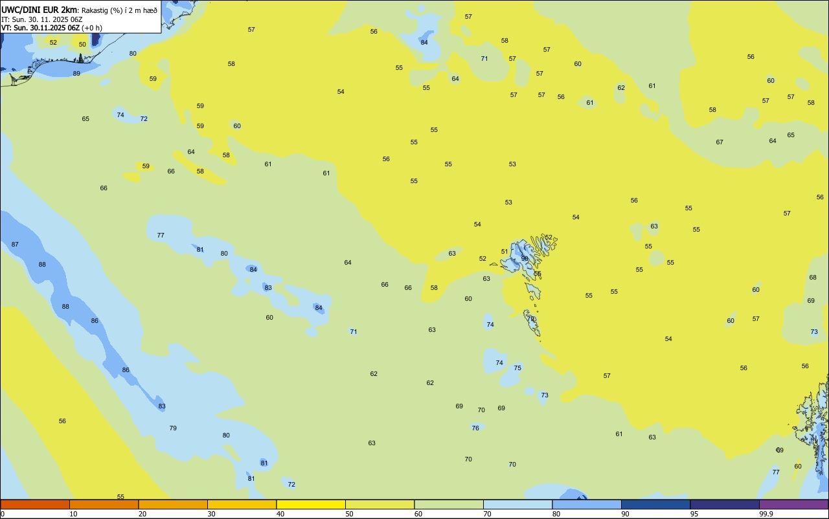The width and height of the screenshot is (829, 519).
Task: Click the 95–99.9 navy legend swatch
Action: [x=725, y=504]
